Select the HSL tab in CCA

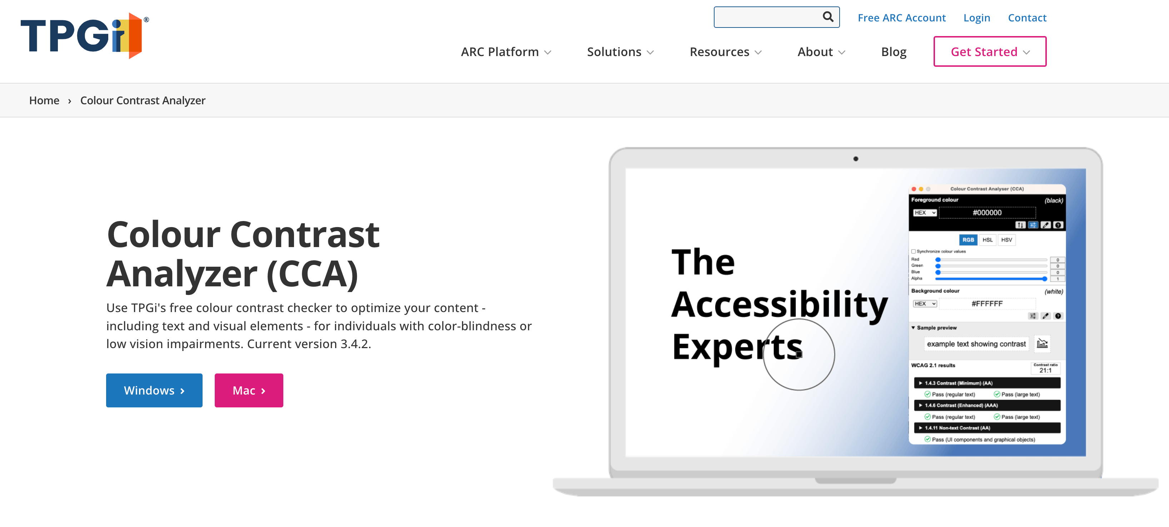[988, 240]
